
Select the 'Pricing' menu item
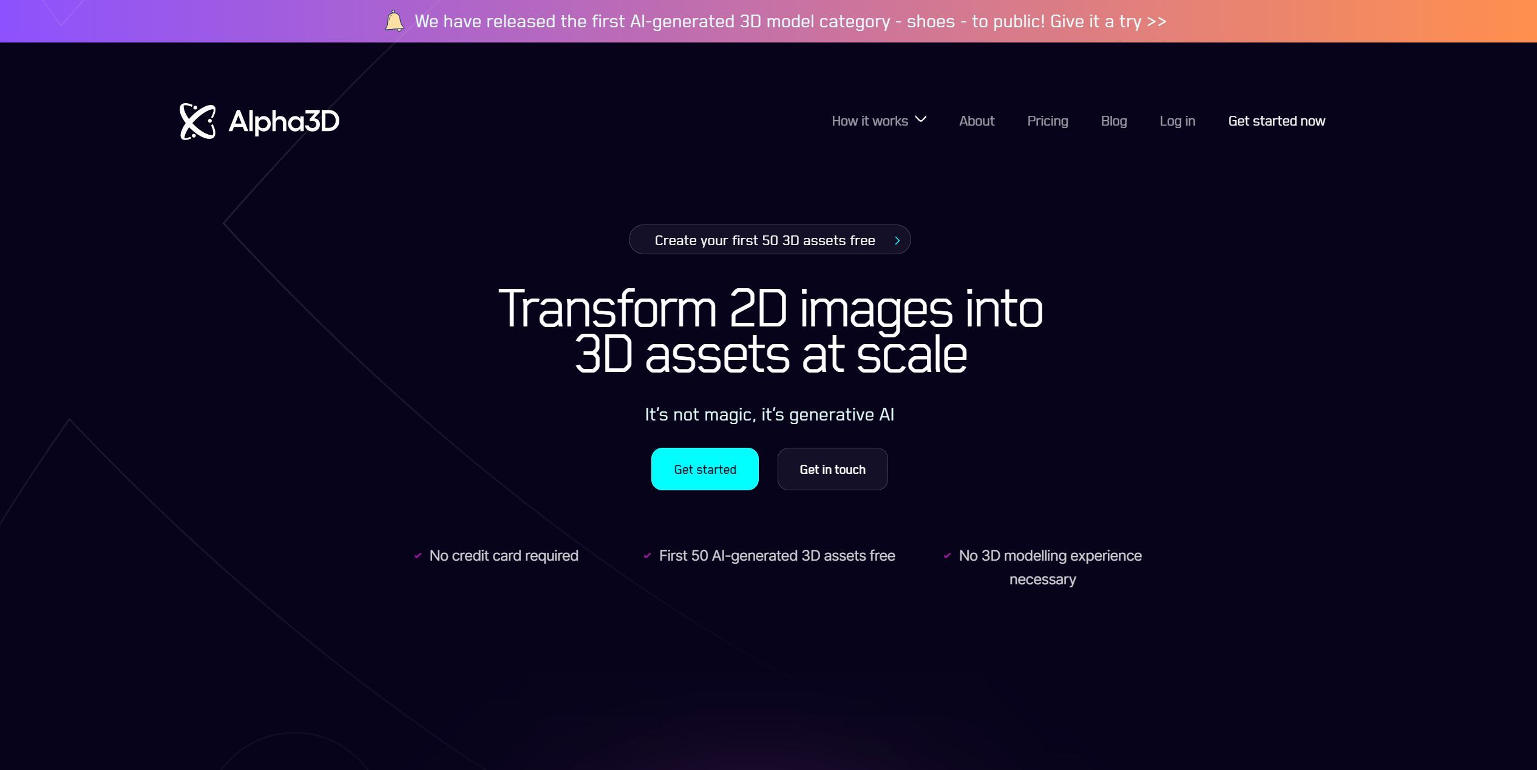tap(1047, 120)
